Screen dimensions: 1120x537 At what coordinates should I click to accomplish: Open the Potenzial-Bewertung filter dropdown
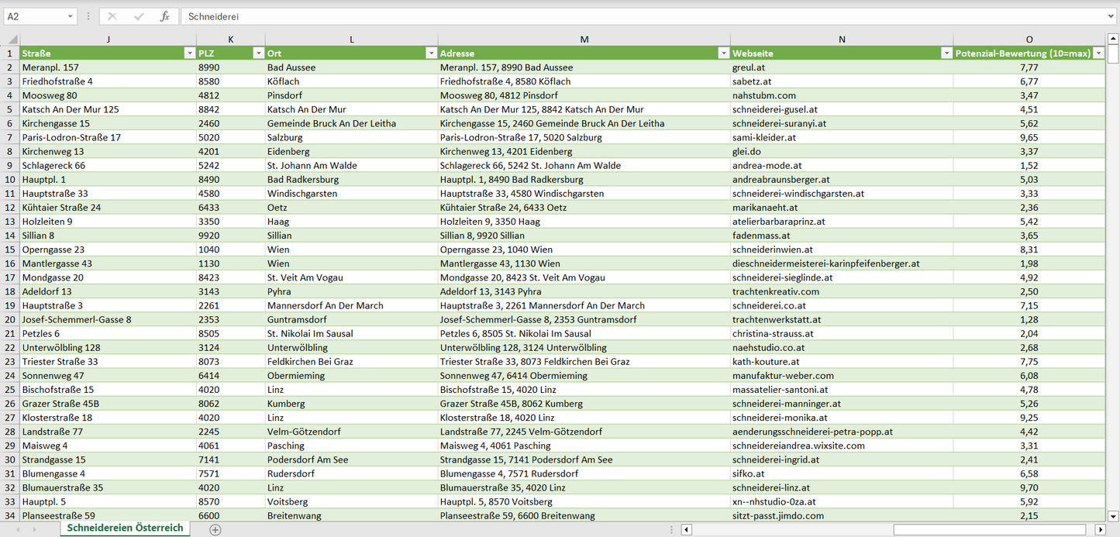click(1098, 53)
